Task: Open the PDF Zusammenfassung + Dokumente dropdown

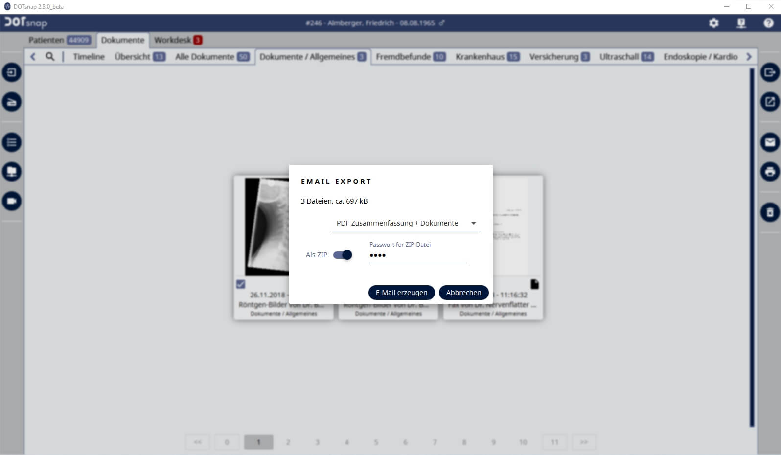Action: (x=406, y=223)
